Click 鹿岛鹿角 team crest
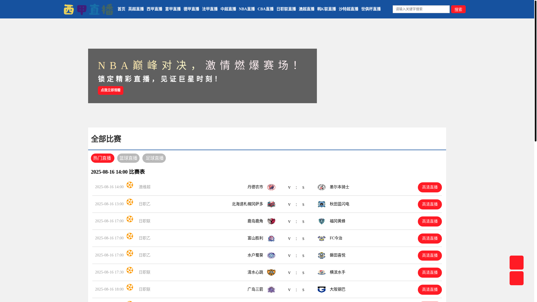The image size is (537, 302). [271, 221]
